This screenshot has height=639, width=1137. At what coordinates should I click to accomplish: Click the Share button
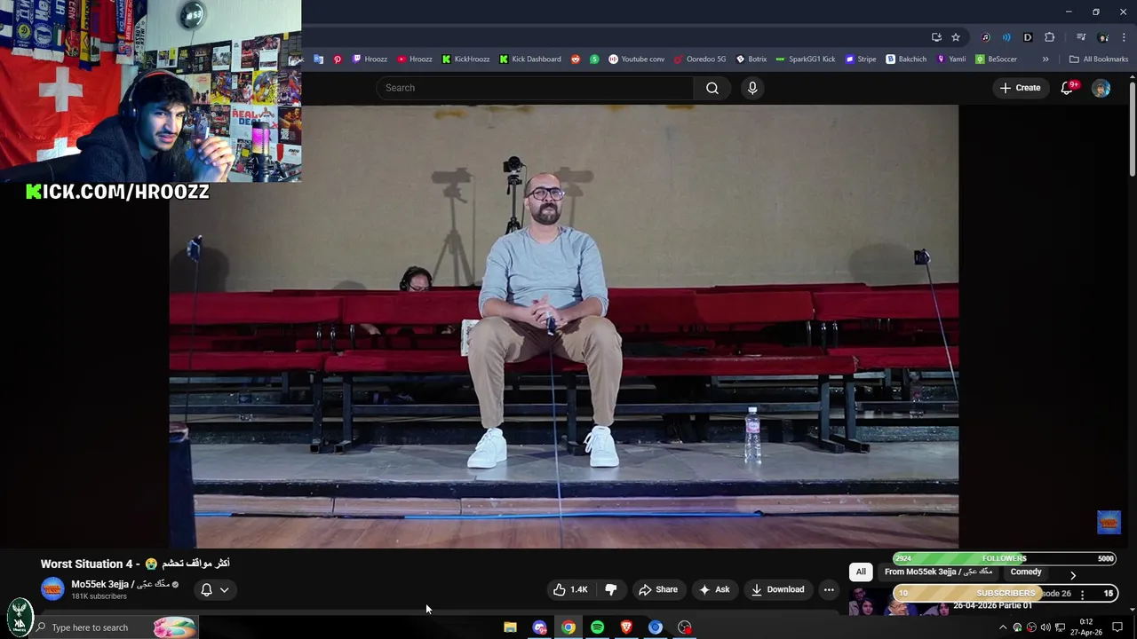pyautogui.click(x=658, y=589)
